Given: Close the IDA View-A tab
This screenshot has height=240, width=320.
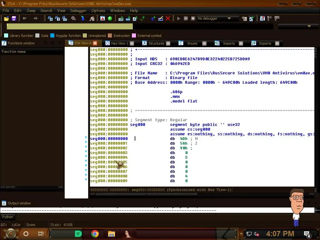Looking at the screenshot, I should (95, 43).
